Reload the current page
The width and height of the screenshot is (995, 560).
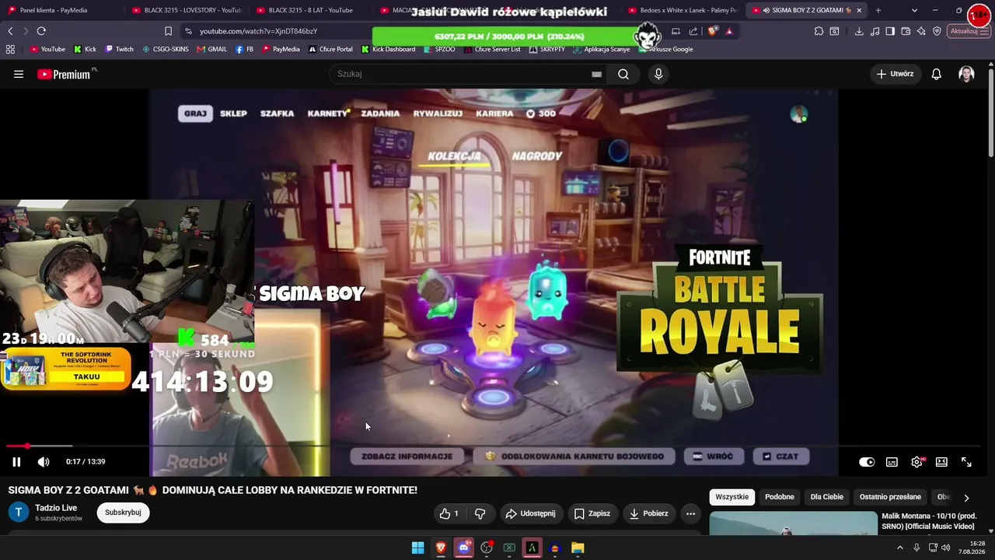tap(41, 31)
